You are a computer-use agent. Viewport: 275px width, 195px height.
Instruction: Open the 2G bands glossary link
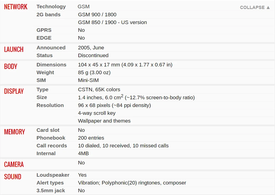coord(49,15)
